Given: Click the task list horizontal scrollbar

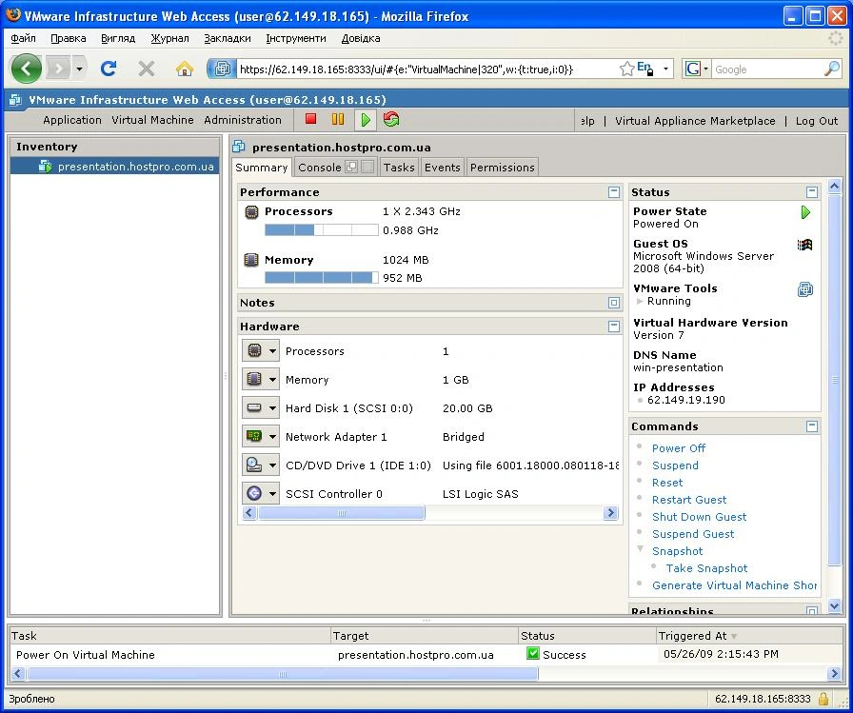Looking at the screenshot, I should click(x=283, y=674).
